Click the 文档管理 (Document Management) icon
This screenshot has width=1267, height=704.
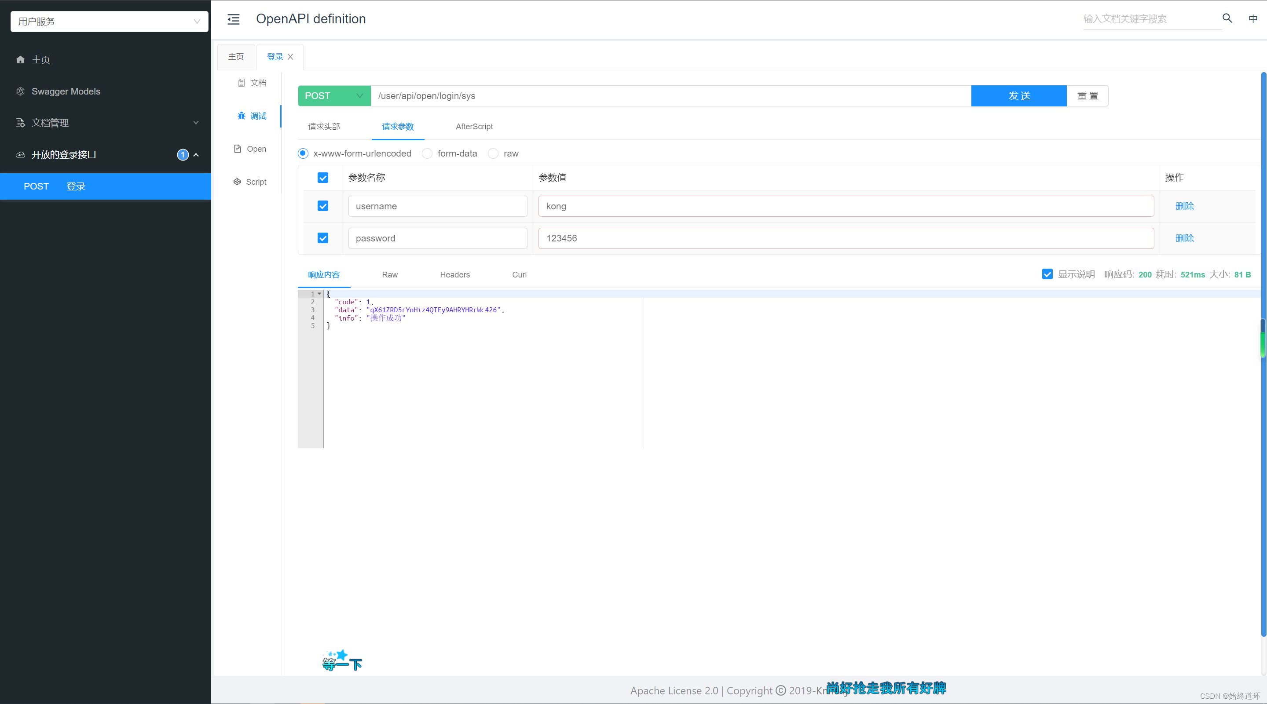pyautogui.click(x=22, y=122)
